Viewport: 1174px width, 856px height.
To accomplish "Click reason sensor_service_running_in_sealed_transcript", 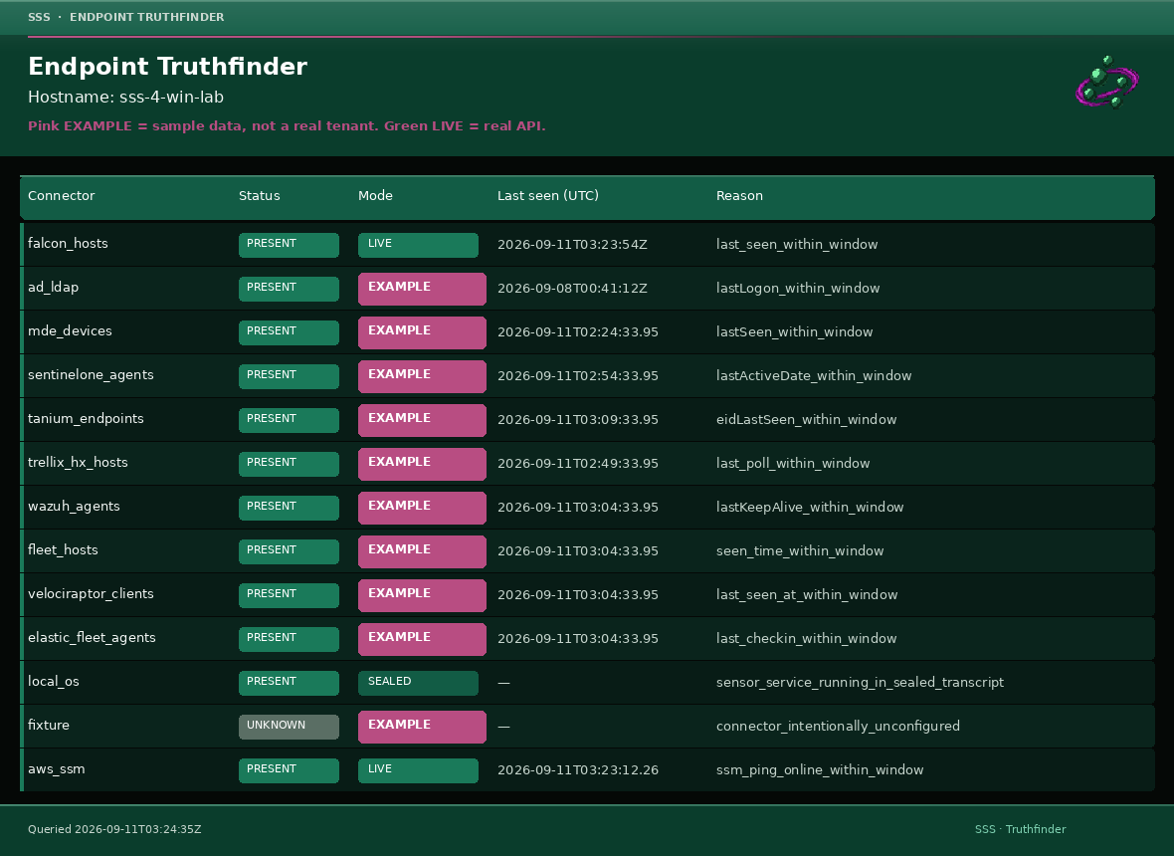I will click(861, 682).
